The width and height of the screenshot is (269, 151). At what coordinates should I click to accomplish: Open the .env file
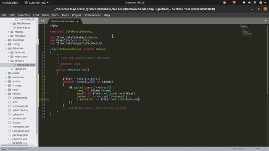[15, 102]
